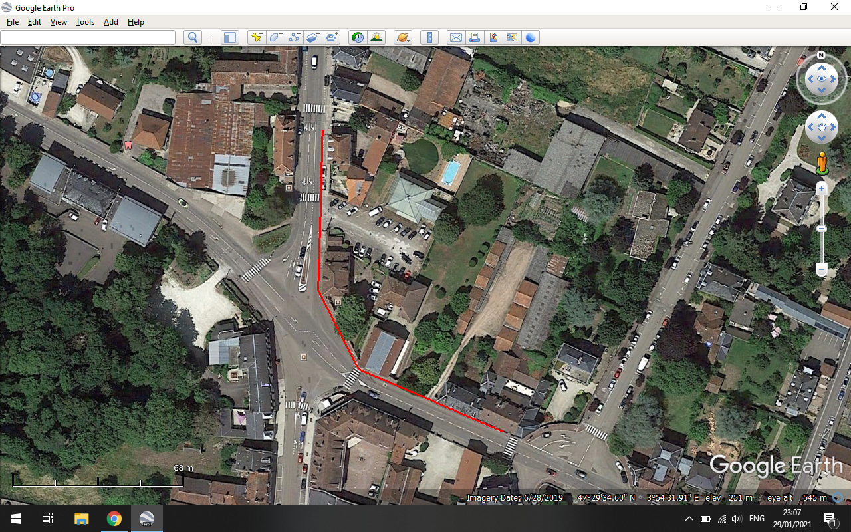This screenshot has height=532, width=851.
Task: Open the volume control in tray
Action: (737, 519)
